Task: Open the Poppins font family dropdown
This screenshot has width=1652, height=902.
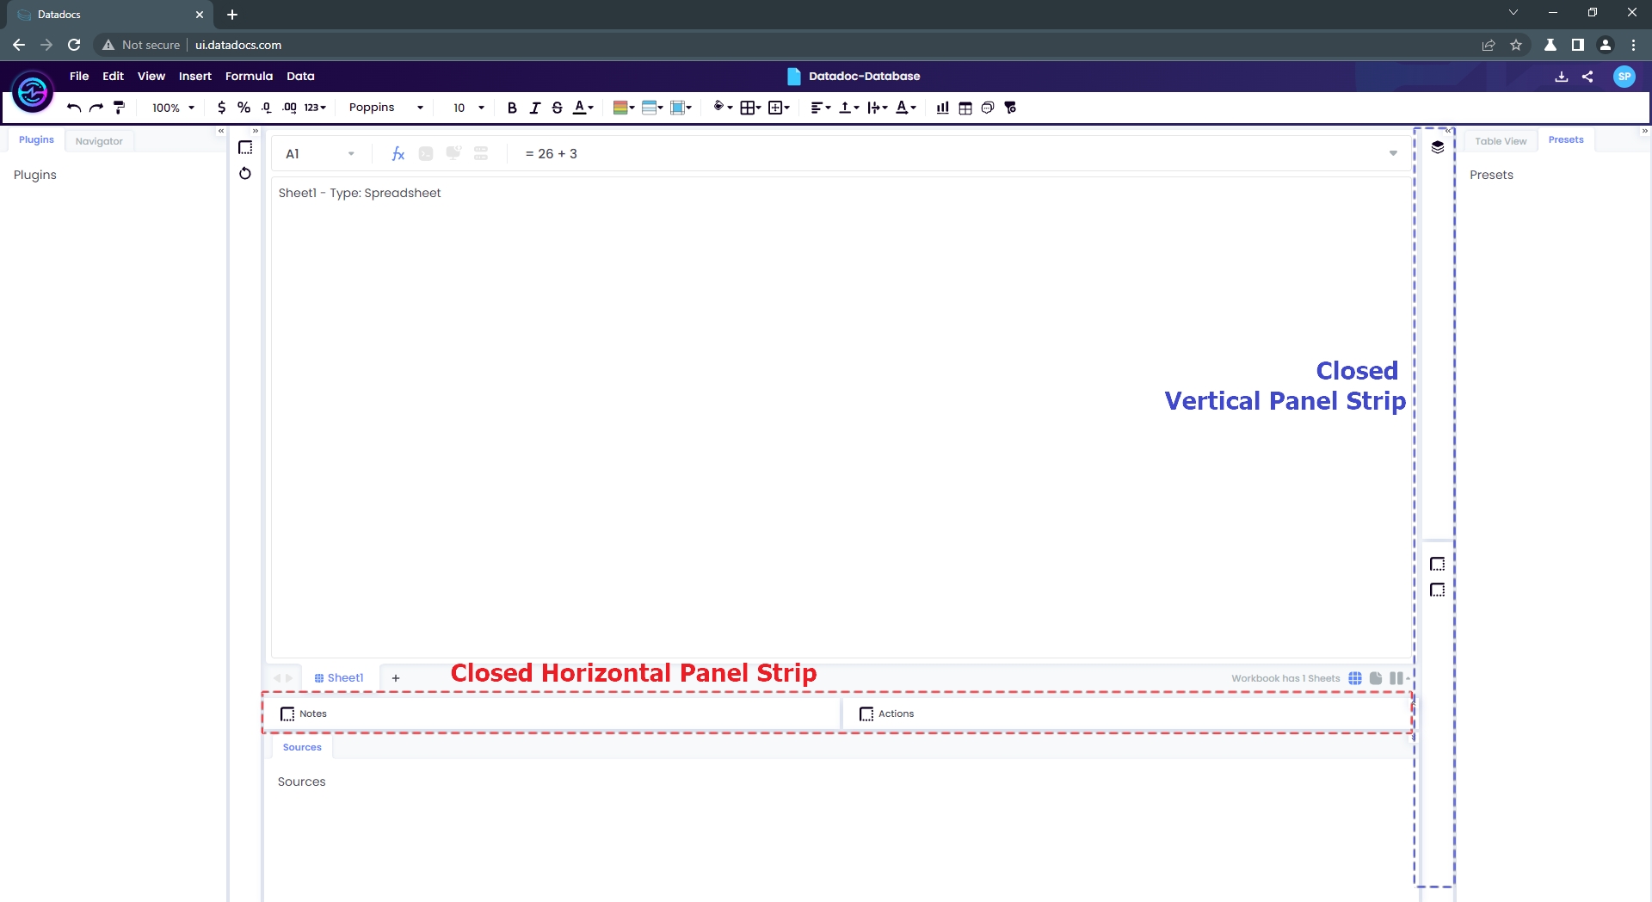Action: point(385,108)
